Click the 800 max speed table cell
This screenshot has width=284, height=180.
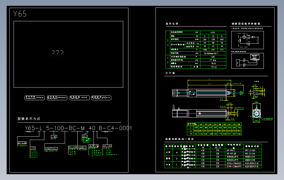tap(222, 39)
